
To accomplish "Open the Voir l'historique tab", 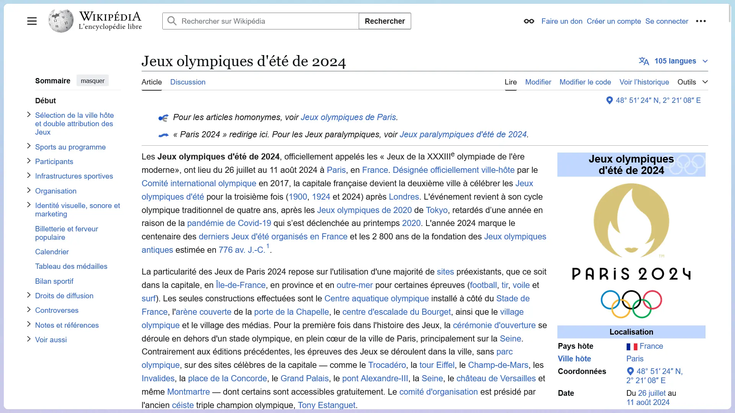I will click(644, 82).
